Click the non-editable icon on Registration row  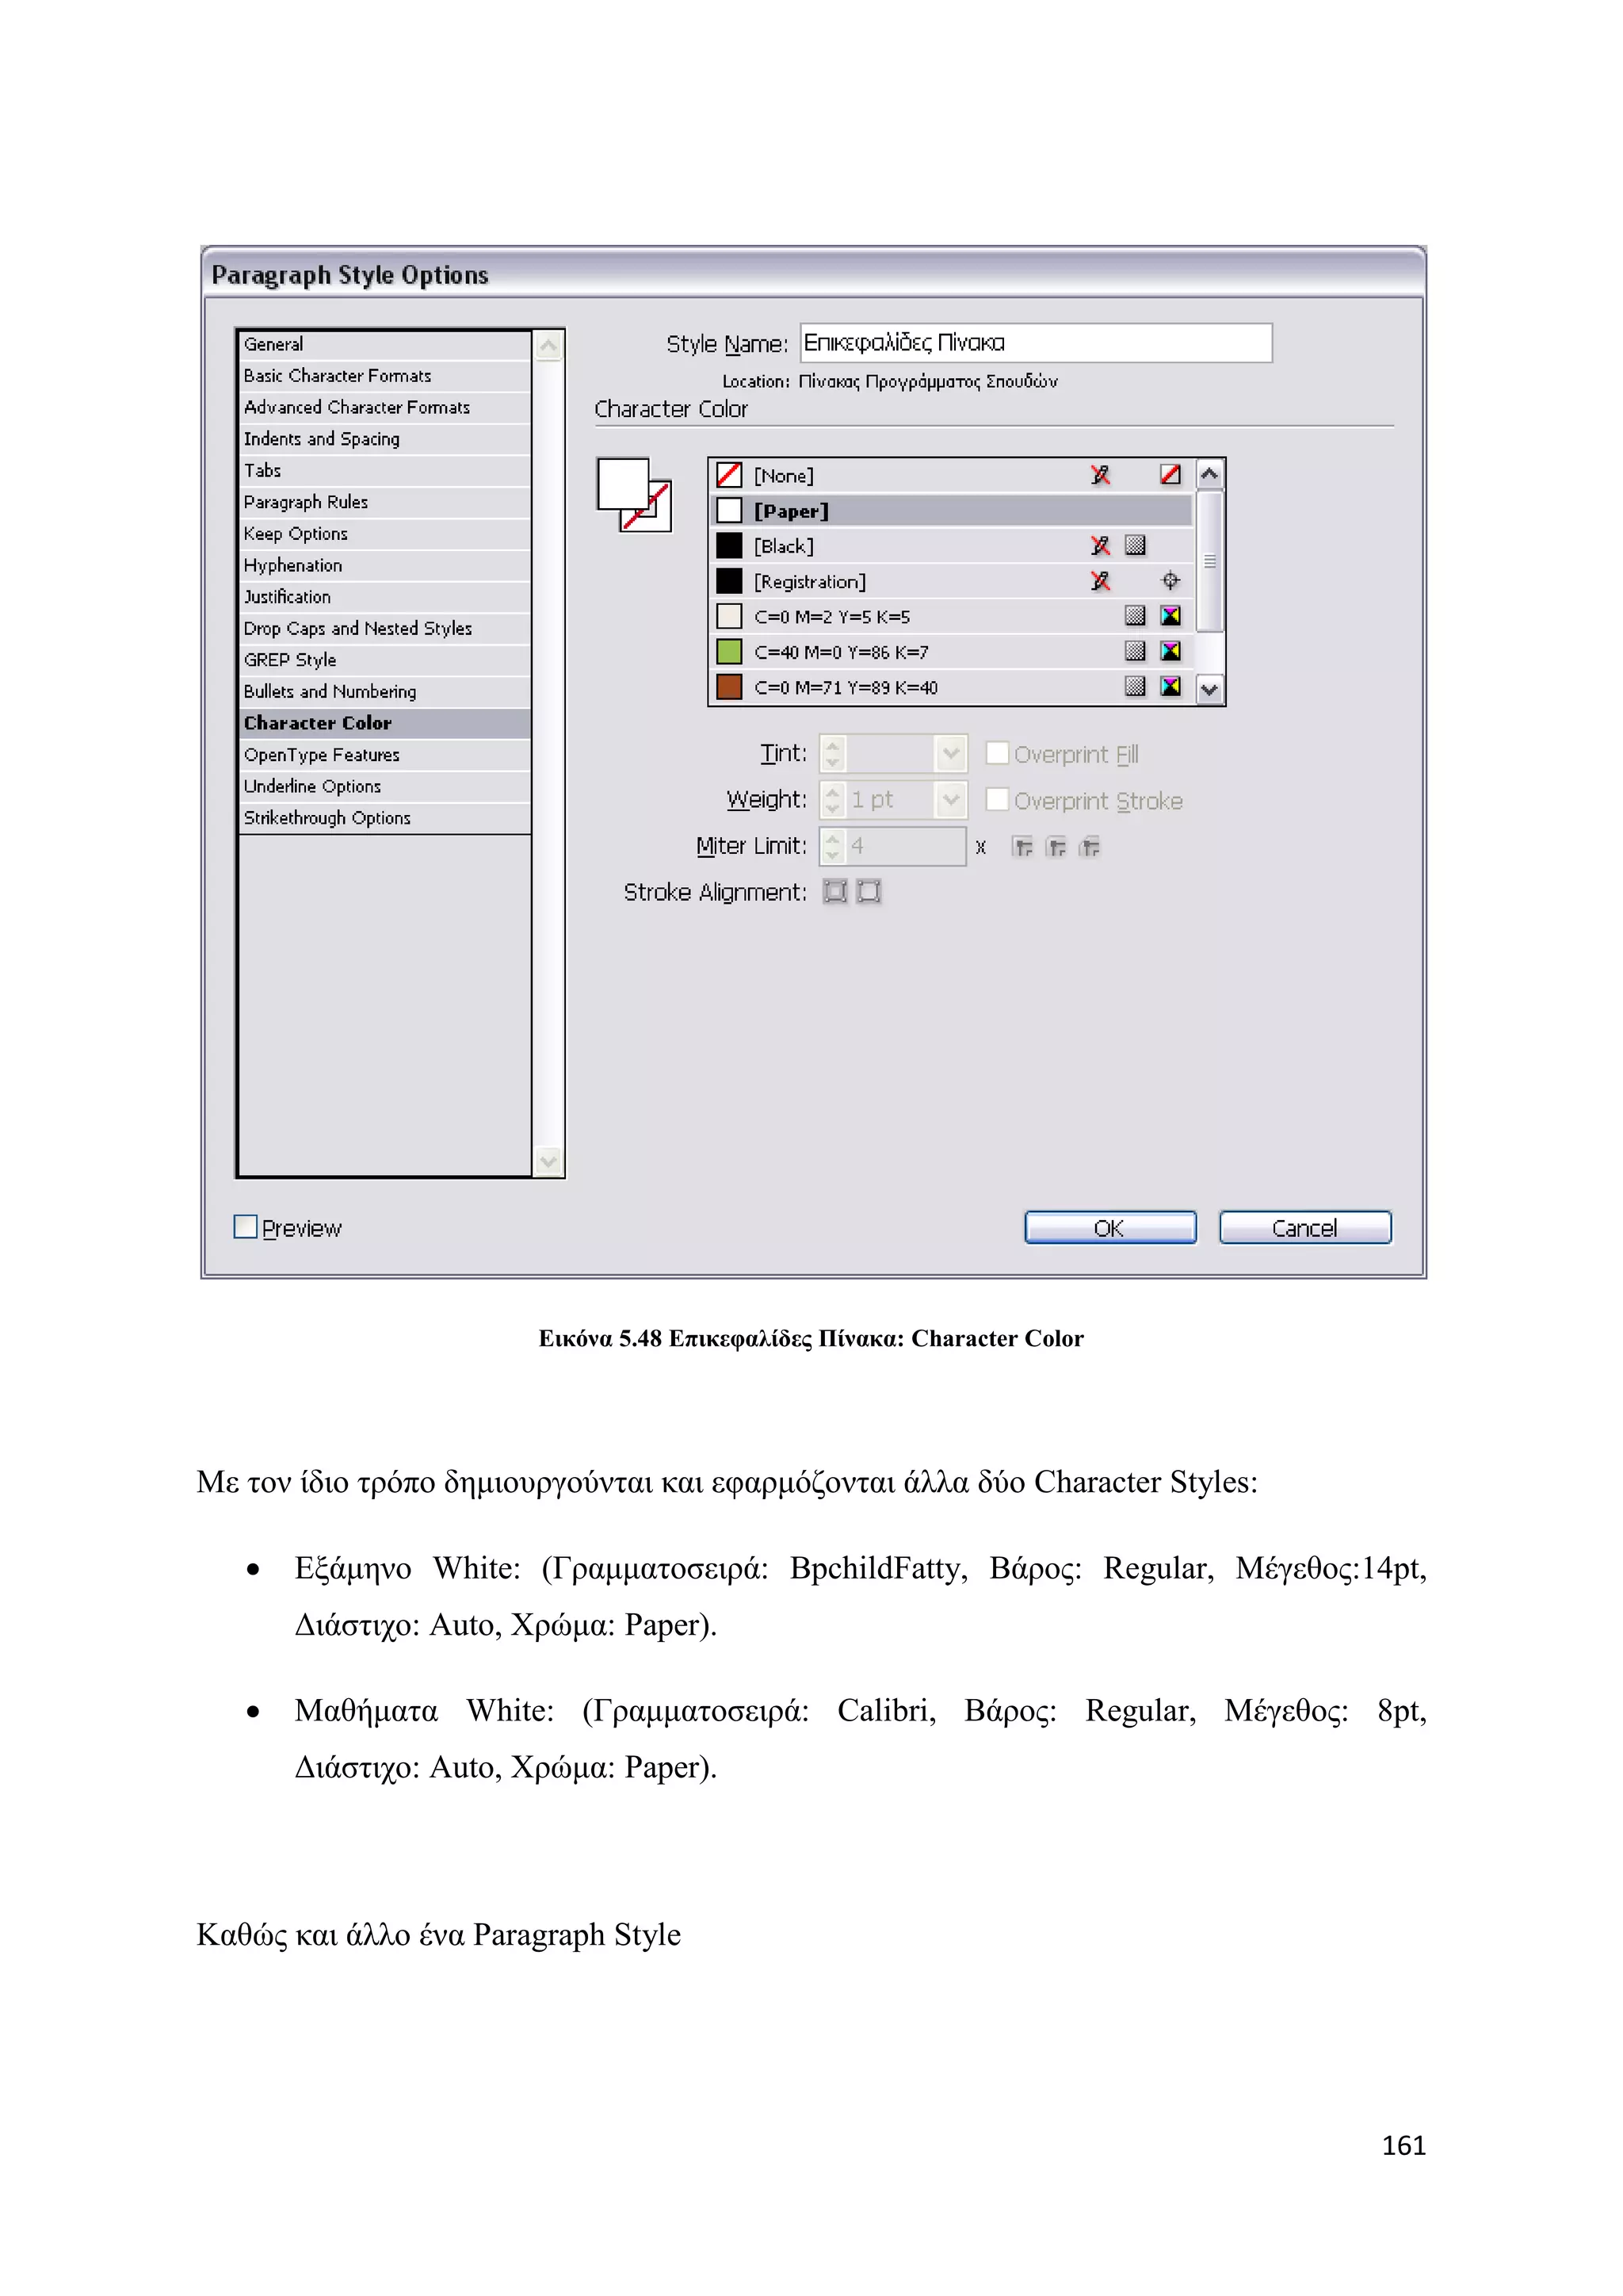pos(1100,580)
